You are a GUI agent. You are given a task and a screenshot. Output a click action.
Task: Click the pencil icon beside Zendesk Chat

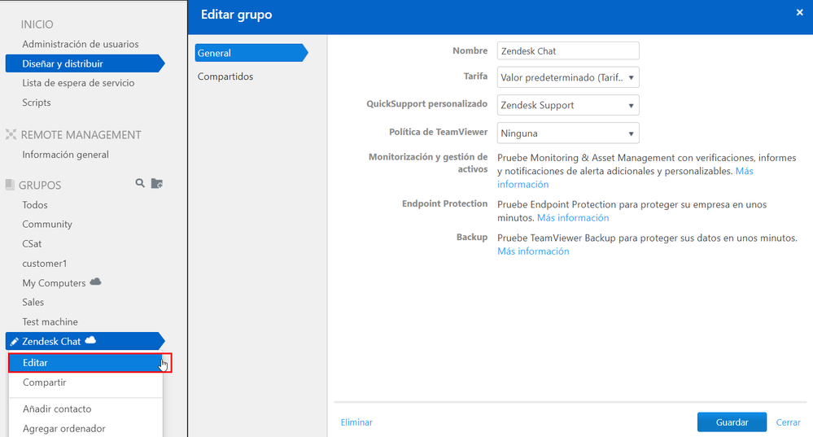[x=14, y=341]
